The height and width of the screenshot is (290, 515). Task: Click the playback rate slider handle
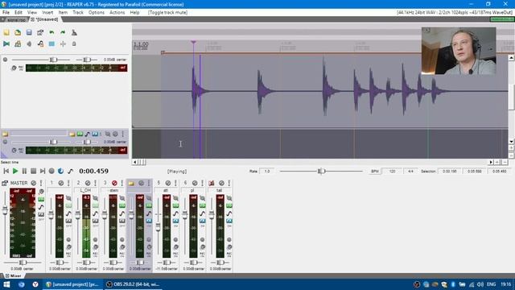click(x=322, y=171)
